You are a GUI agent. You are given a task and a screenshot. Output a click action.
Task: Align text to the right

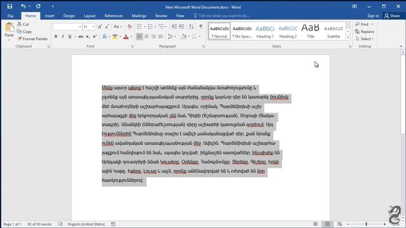154,37
